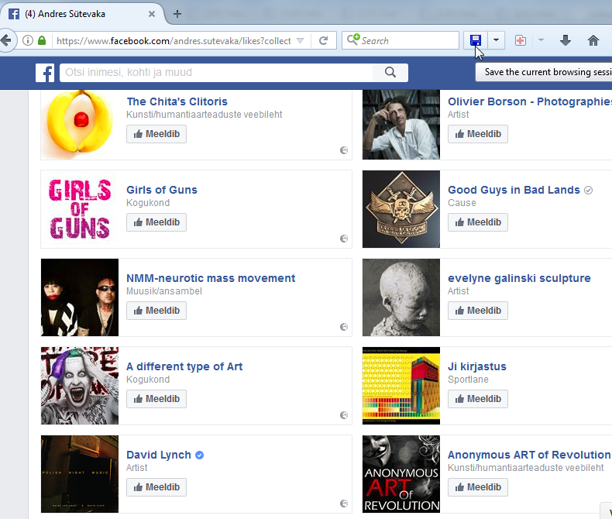Click globe icon on Chita's Clitoris card
This screenshot has height=519, width=612.
[344, 150]
